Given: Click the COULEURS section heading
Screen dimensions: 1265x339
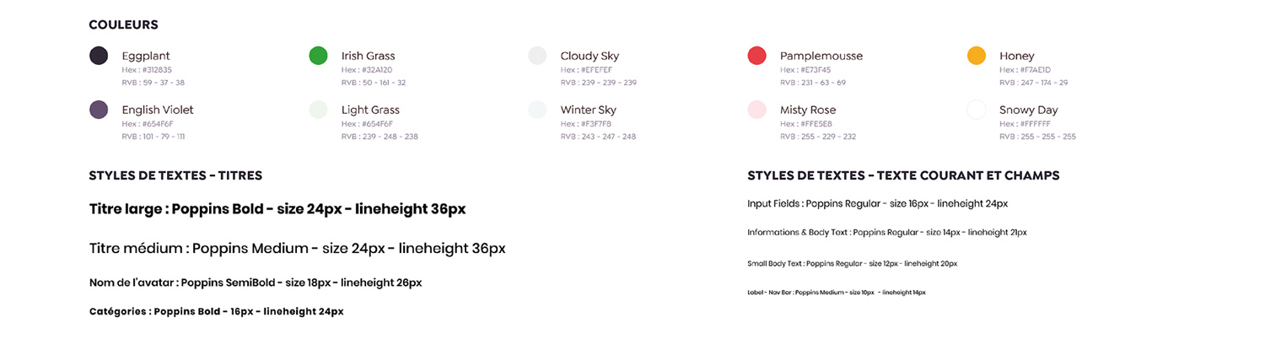Looking at the screenshot, I should pos(123,25).
